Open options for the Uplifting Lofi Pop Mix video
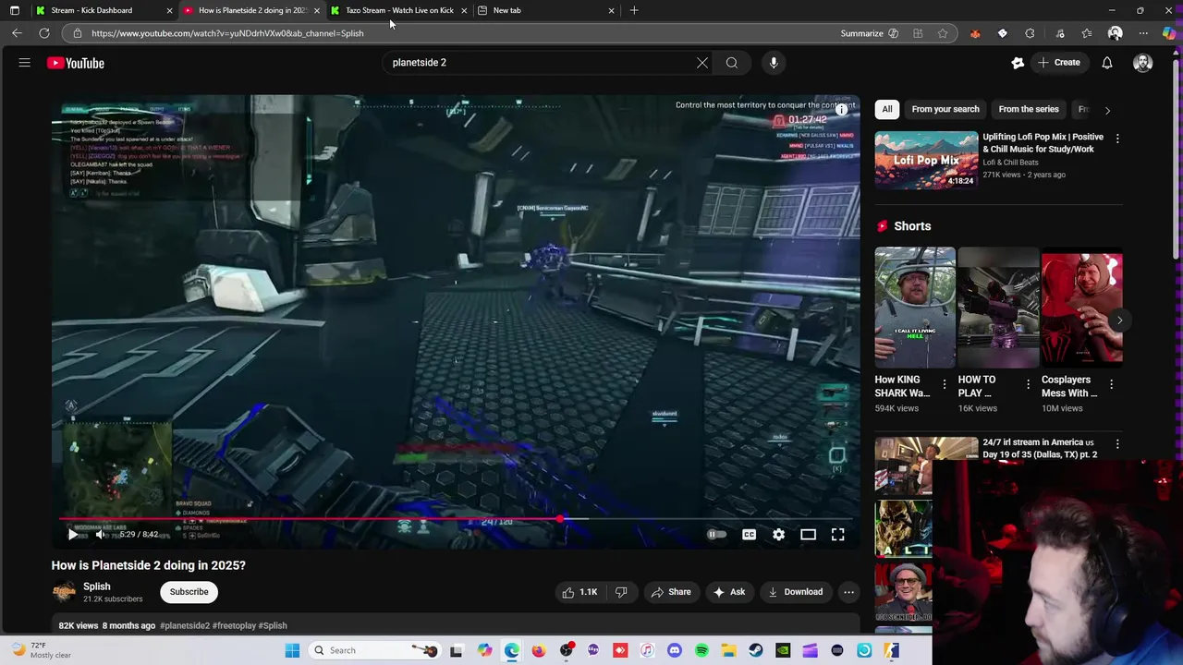1183x665 pixels. pyautogui.click(x=1117, y=139)
